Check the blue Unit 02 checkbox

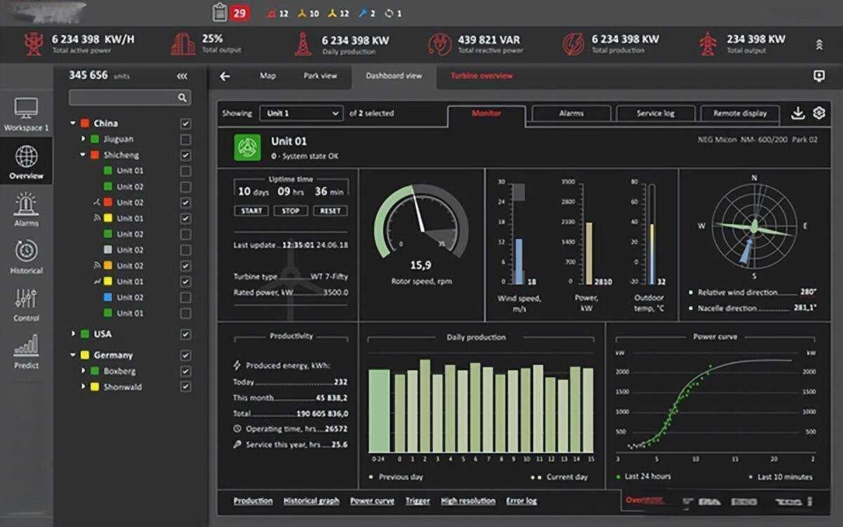185,297
